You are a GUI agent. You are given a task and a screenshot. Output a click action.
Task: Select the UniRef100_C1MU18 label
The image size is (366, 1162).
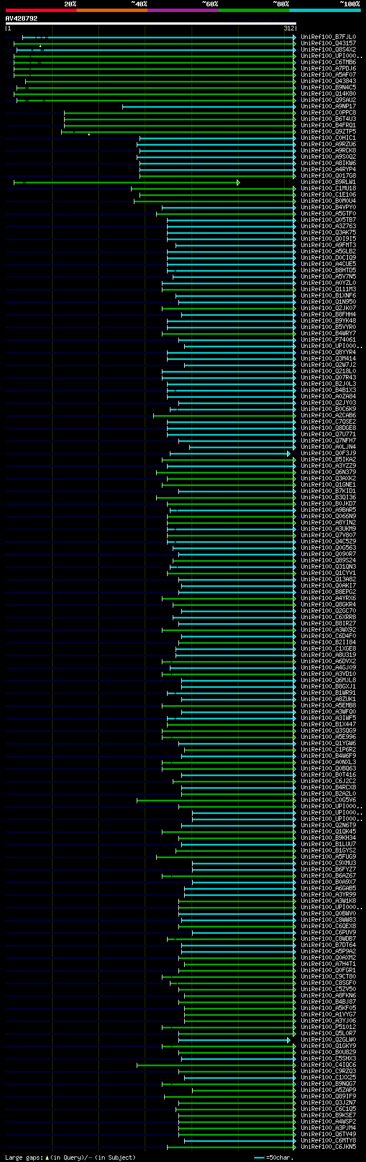pos(328,188)
